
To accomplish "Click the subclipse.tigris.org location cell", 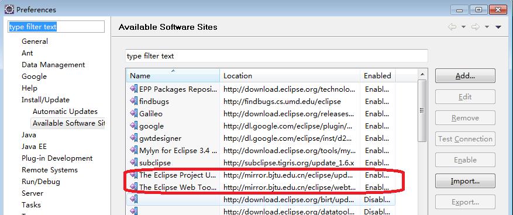I will tap(288, 163).
